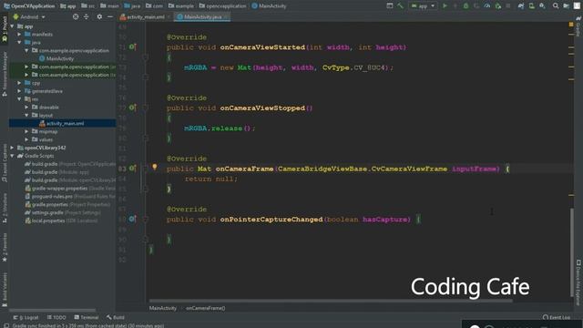This screenshot has height=328, width=583.
Task: Hide the Project panel with minus icon
Action: pyautogui.click(x=110, y=16)
